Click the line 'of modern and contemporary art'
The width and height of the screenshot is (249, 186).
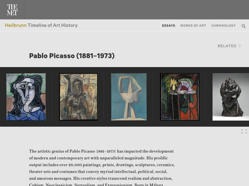click(98, 158)
